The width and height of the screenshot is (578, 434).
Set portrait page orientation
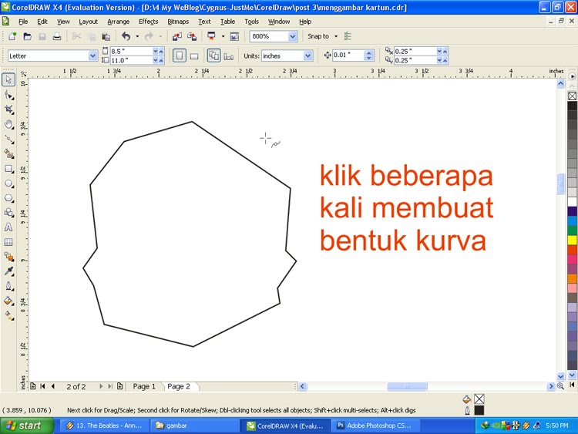179,56
